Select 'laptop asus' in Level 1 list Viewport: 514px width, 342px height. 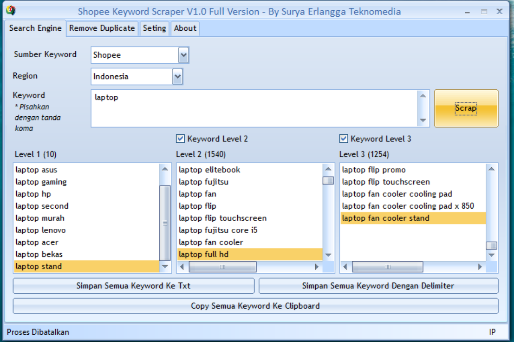87,170
